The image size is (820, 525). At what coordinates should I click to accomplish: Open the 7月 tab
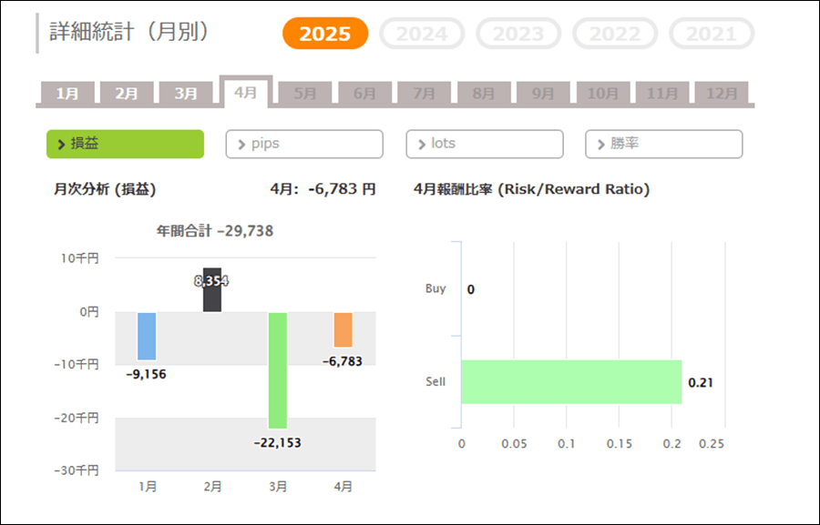tap(424, 93)
